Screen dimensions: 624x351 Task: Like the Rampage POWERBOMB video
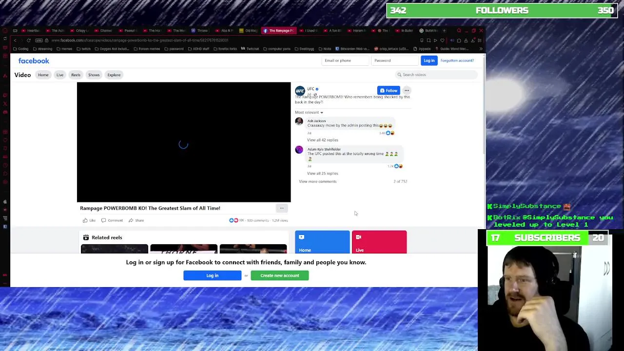coord(89,220)
